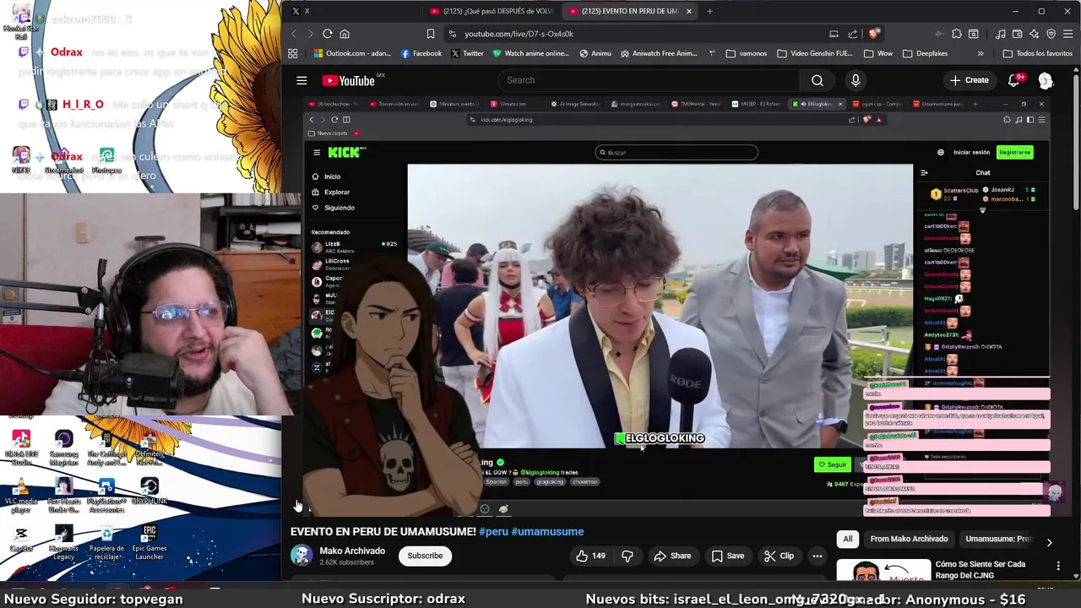
Task: Select the From Mako Archivado chip
Action: (x=909, y=539)
